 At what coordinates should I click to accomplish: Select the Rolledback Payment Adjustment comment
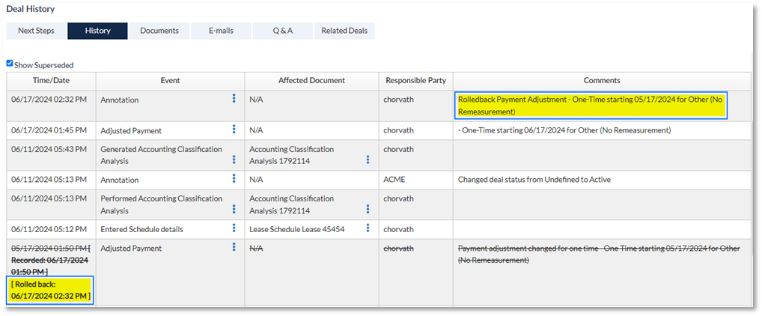point(591,106)
